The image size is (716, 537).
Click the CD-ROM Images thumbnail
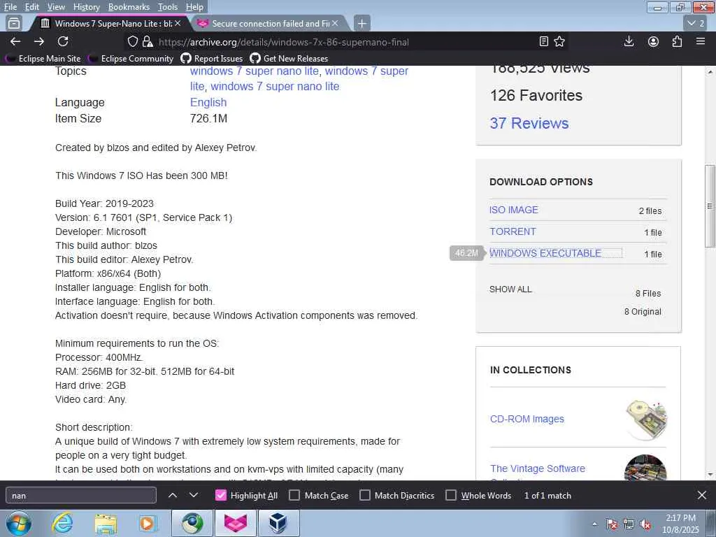coord(645,420)
